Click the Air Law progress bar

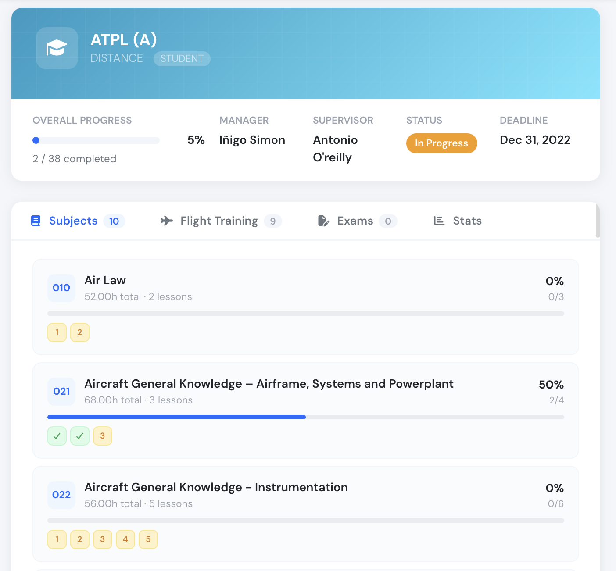pos(306,314)
